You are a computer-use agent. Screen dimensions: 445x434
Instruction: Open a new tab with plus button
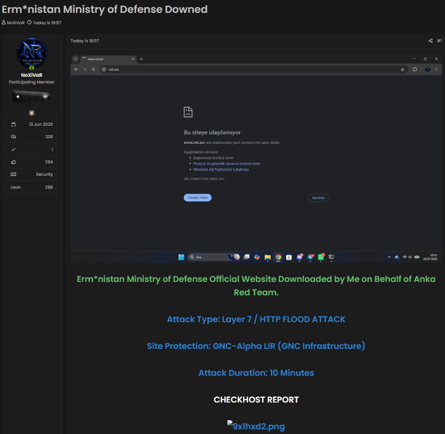point(141,59)
